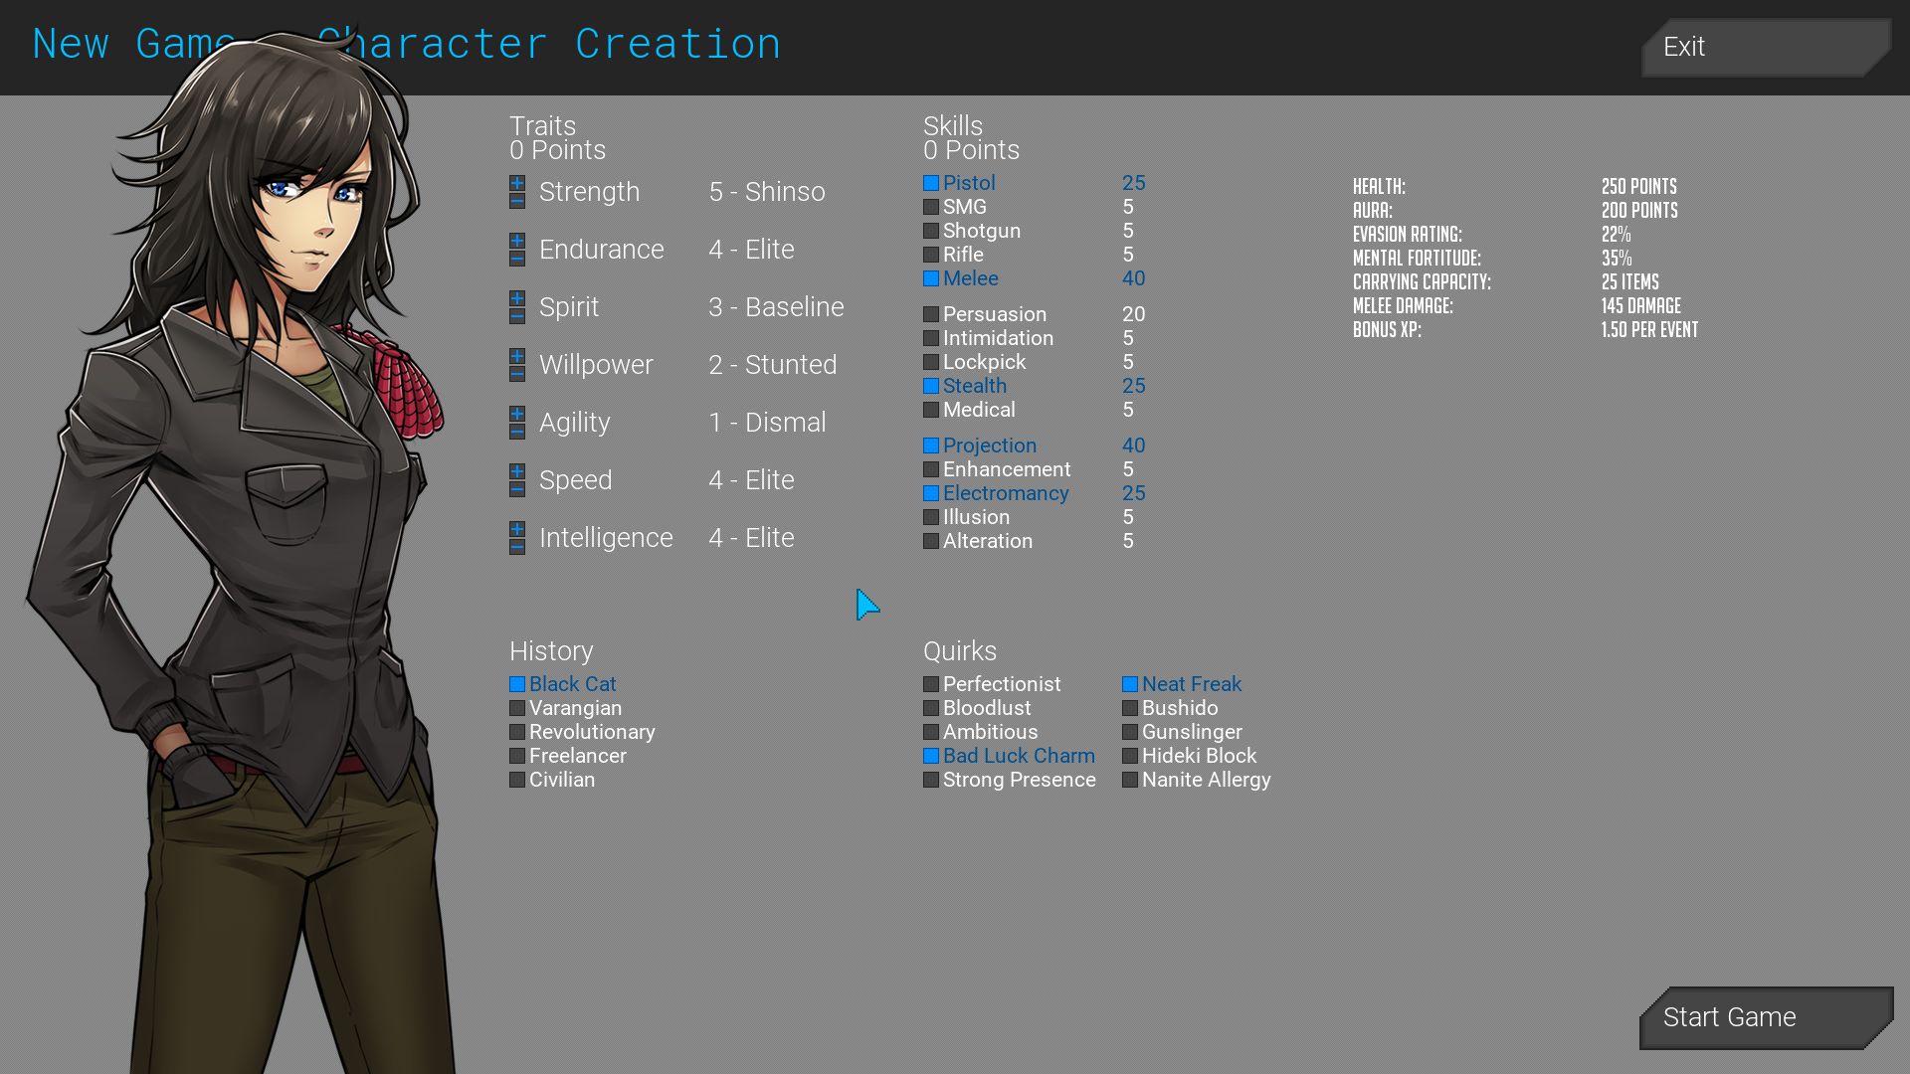Image resolution: width=1910 pixels, height=1074 pixels.
Task: Increase Strength with its plus button
Action: coord(517,184)
